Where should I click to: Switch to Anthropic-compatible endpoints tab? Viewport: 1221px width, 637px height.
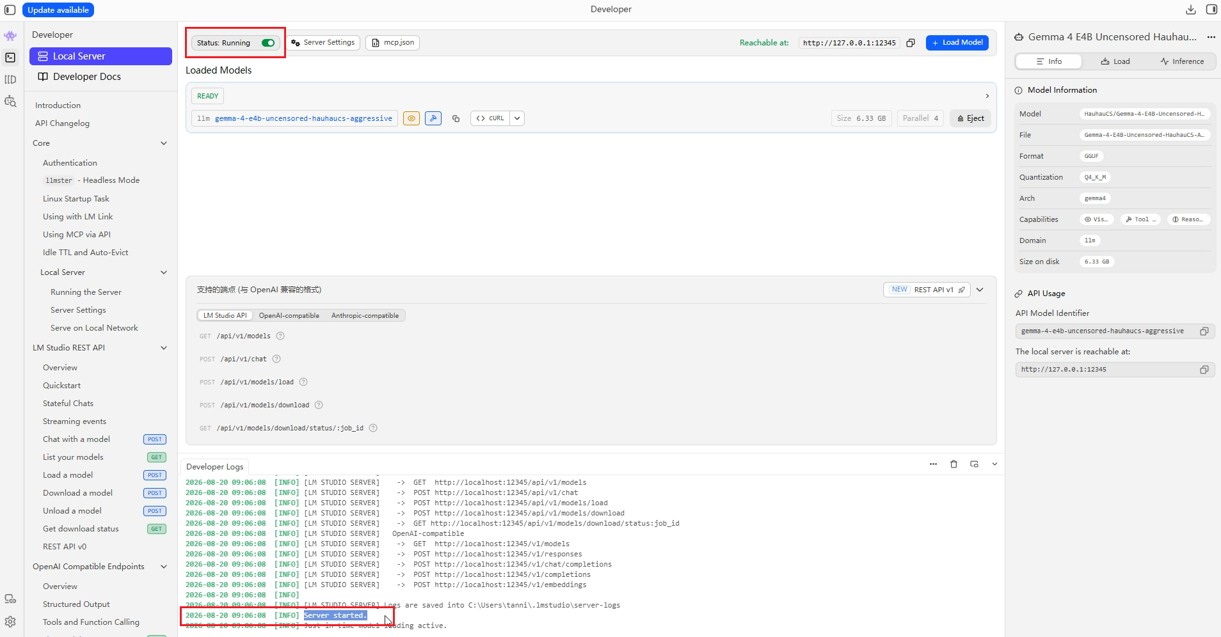tap(365, 315)
